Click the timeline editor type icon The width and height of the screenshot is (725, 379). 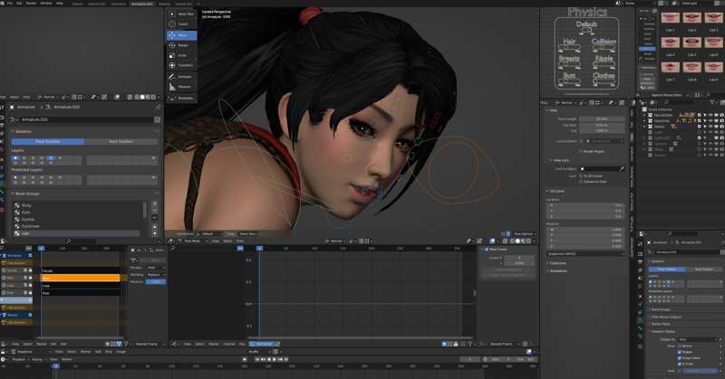(4, 359)
